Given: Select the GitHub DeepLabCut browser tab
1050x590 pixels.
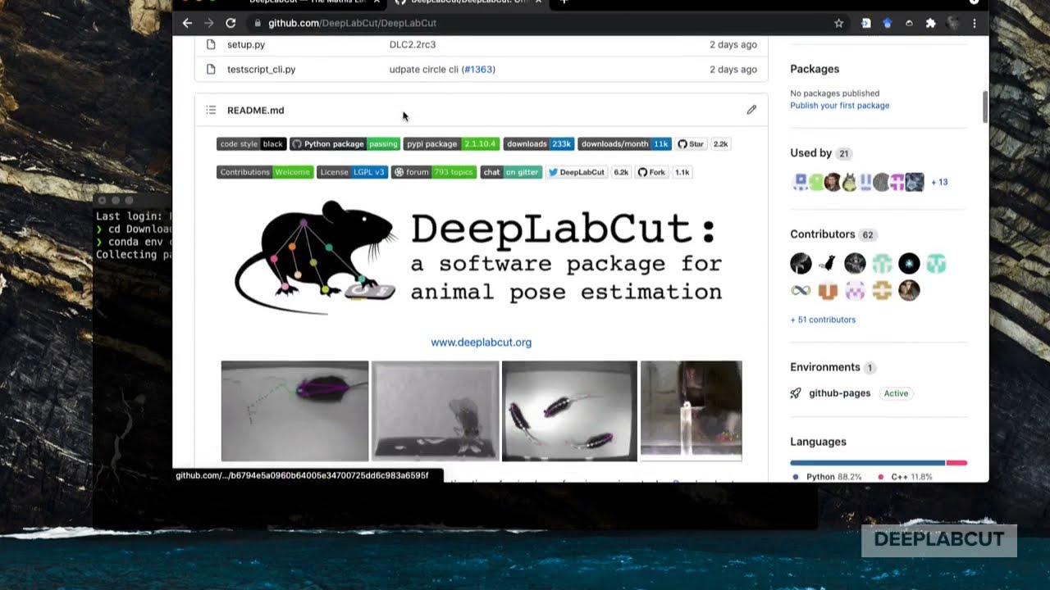Looking at the screenshot, I should (468, 2).
